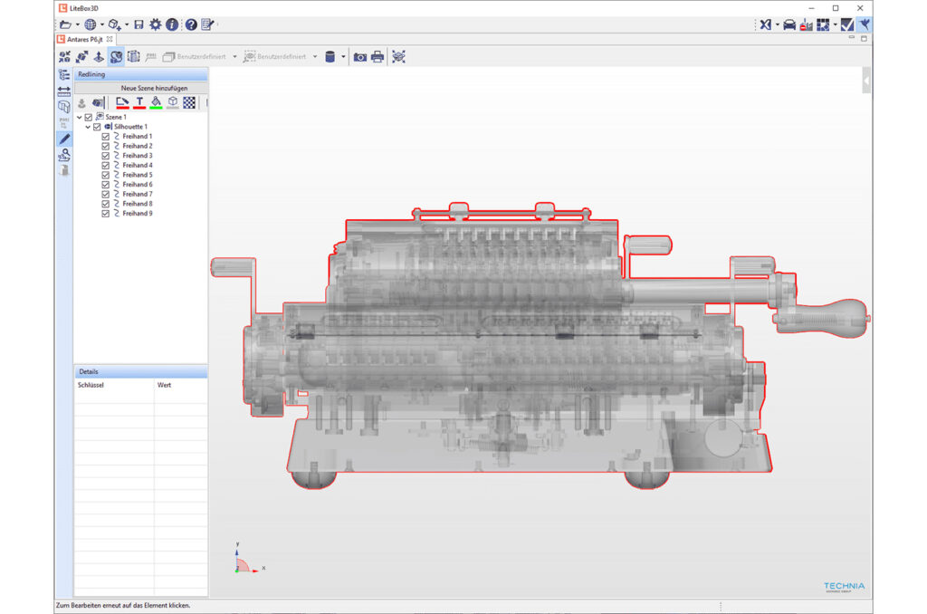Collapse the Szene 1 tree node

coord(80,117)
